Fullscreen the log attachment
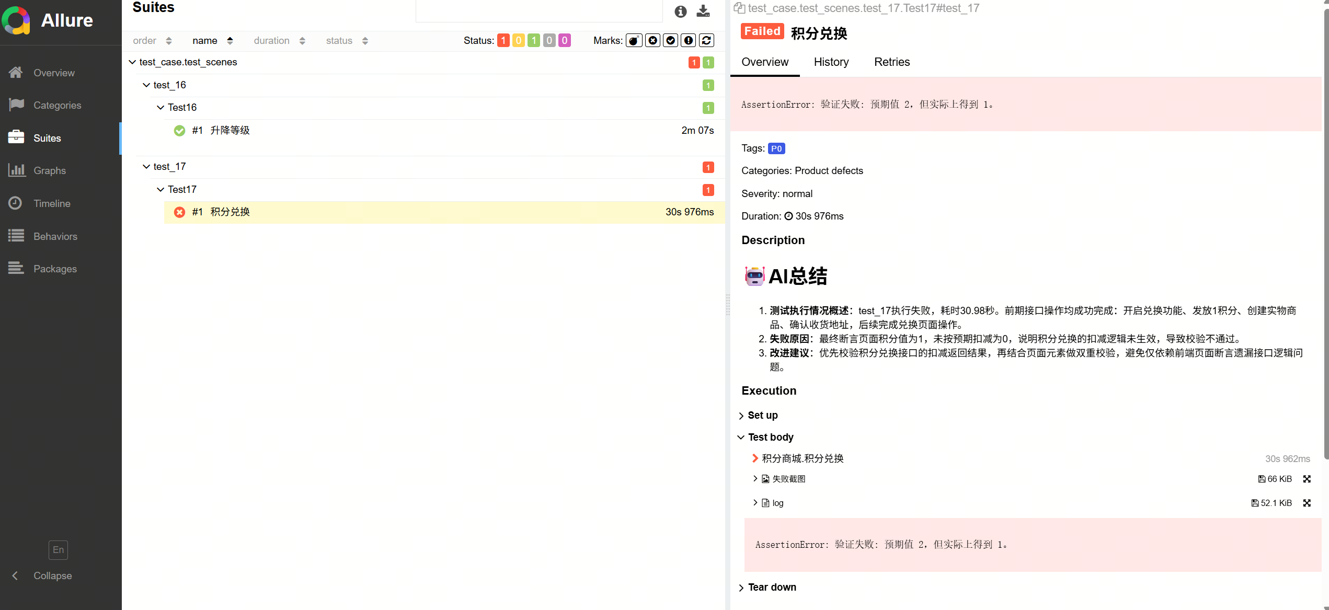The height and width of the screenshot is (610, 1329). (1307, 503)
